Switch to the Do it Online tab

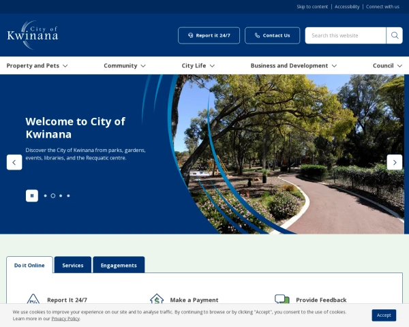29,265
